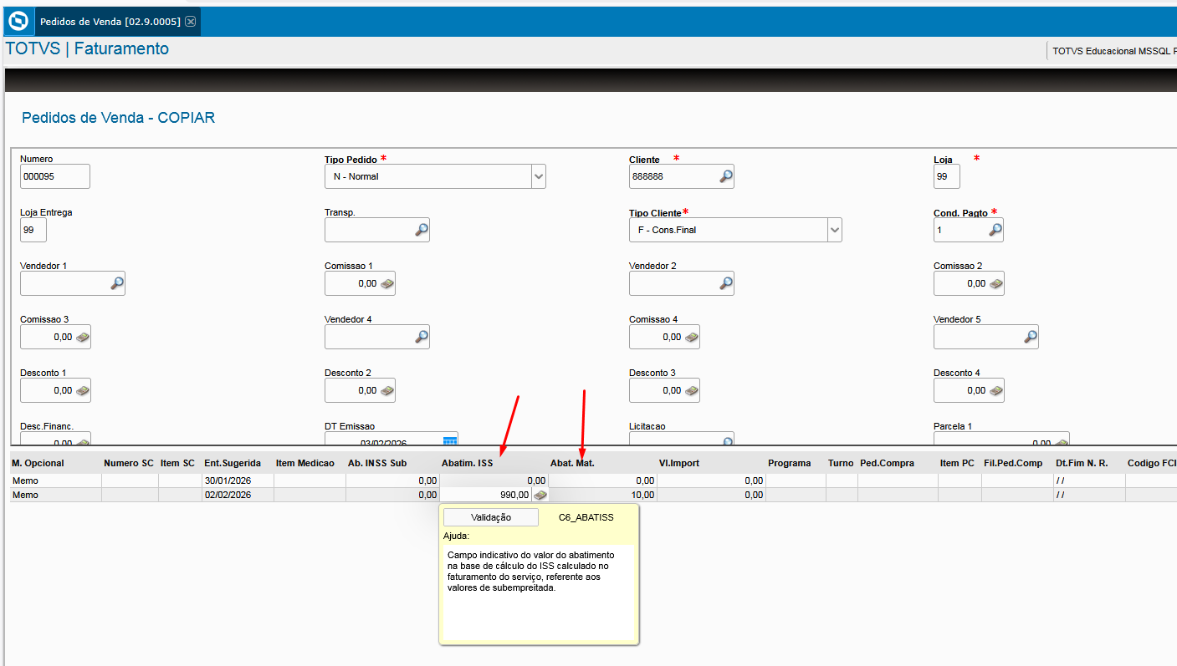Open the Desconto 3 calculator icon

tap(692, 390)
